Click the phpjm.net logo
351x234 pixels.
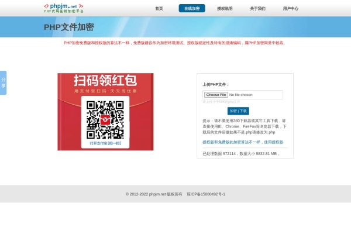click(64, 8)
